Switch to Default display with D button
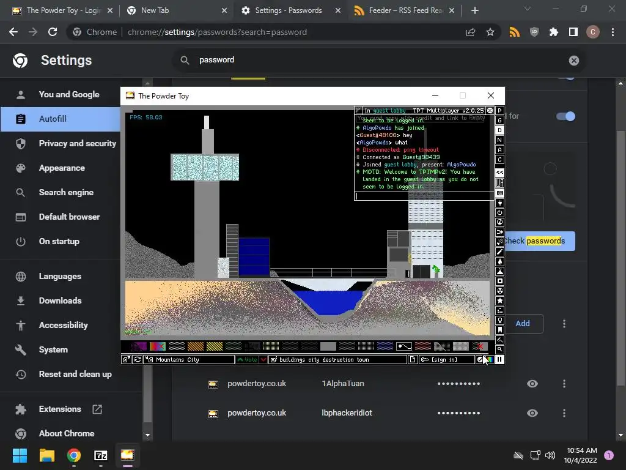 pyautogui.click(x=499, y=130)
